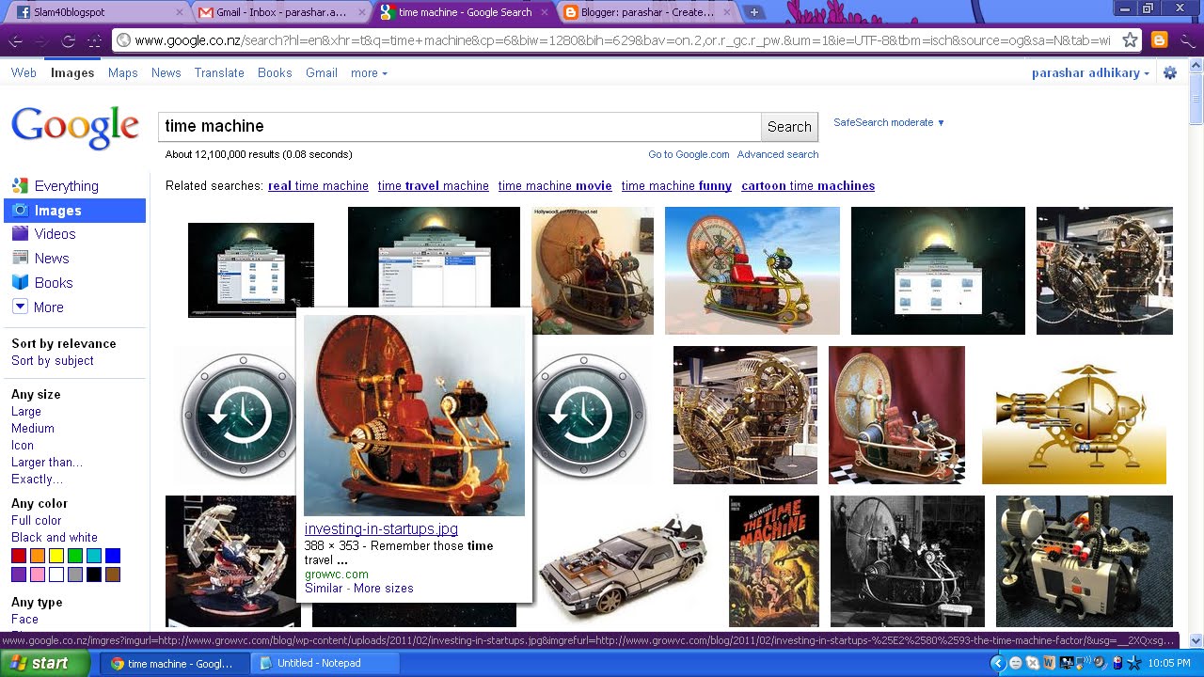Screen dimensions: 1204x677
Task: Pick the red color swatch
Action: (19, 556)
